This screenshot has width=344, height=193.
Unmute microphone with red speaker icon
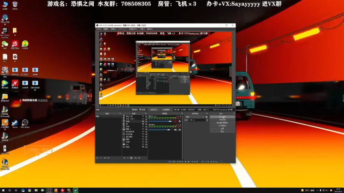point(175,121)
